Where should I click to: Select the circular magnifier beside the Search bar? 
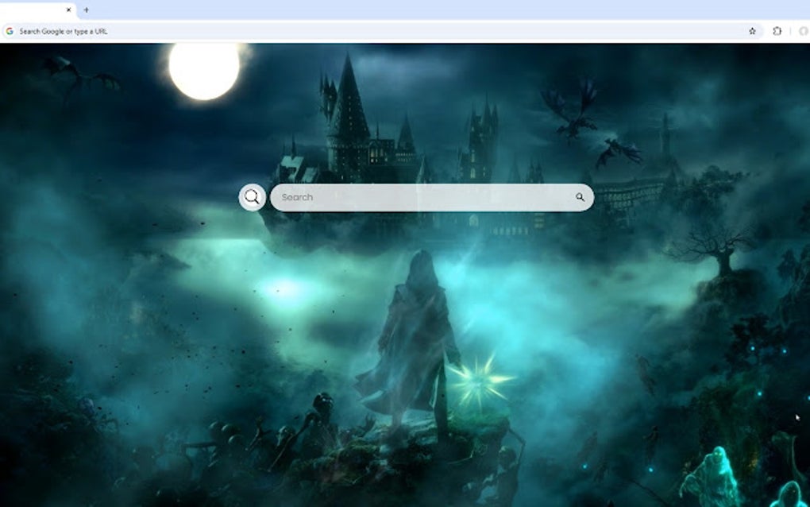[x=252, y=196]
